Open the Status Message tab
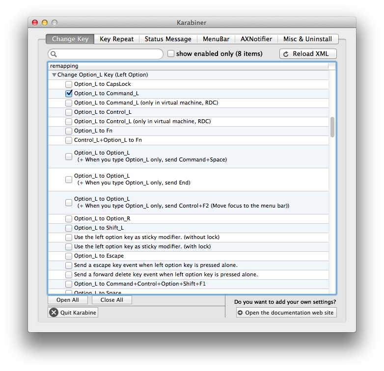This screenshot has height=371, width=384. pos(168,39)
